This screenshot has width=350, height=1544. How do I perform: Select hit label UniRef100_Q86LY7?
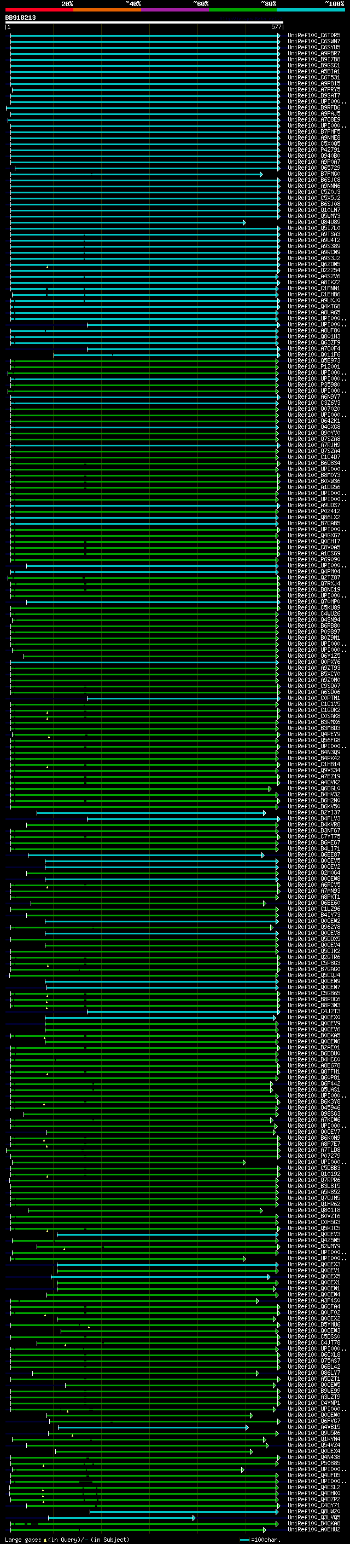[314, 1373]
